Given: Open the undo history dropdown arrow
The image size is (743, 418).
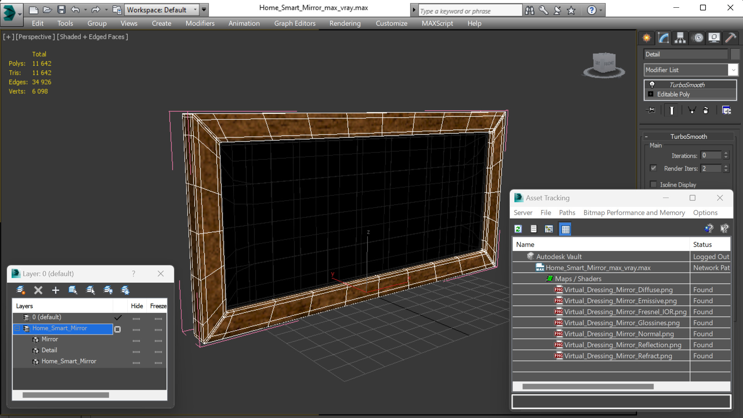Looking at the screenshot, I should (85, 10).
